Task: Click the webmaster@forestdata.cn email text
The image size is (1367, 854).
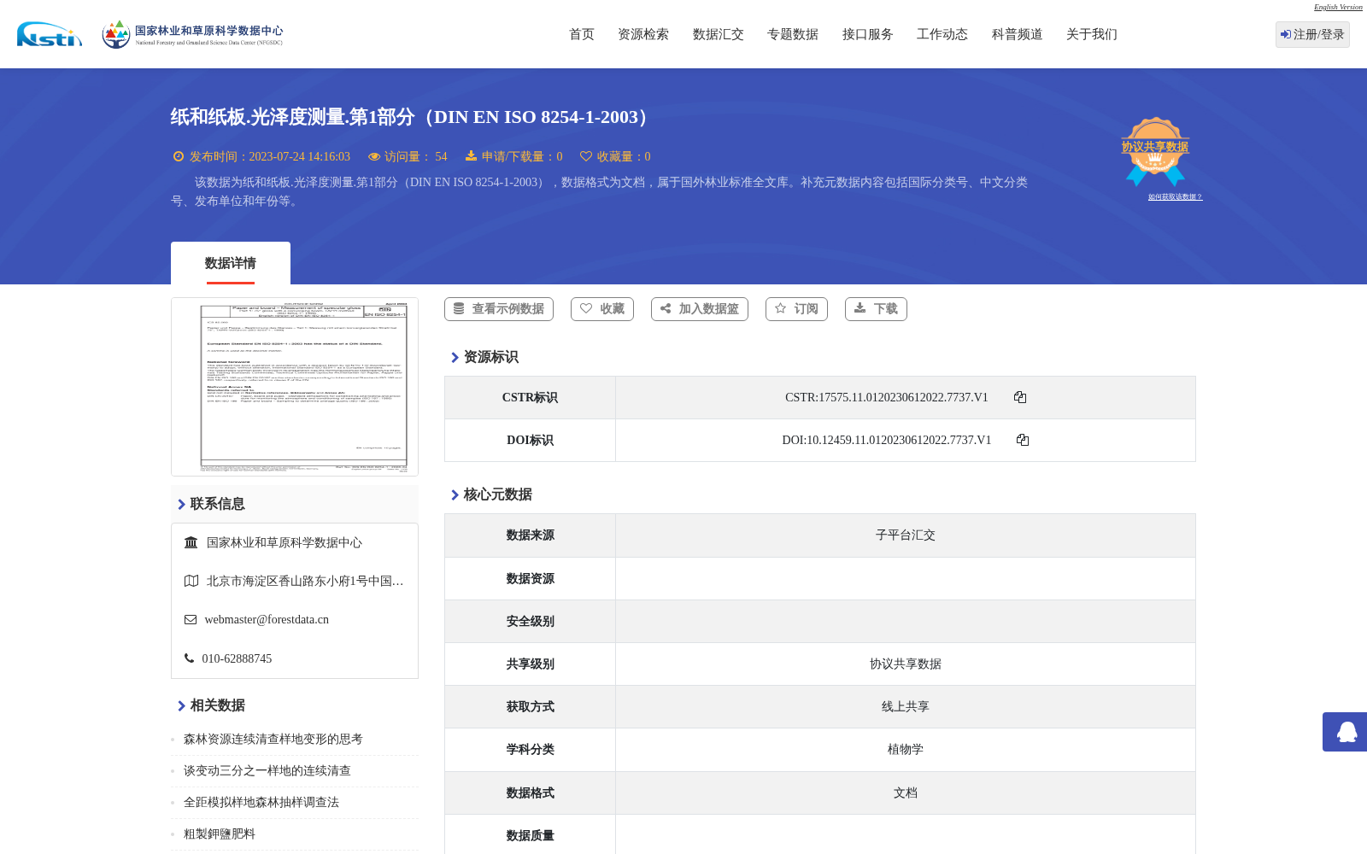Action: (267, 620)
